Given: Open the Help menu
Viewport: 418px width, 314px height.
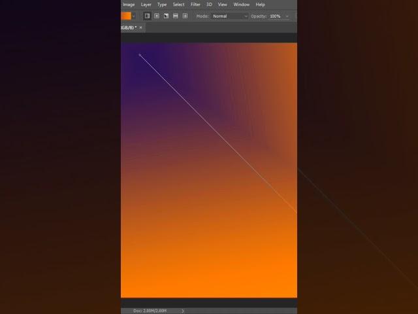Looking at the screenshot, I should click(x=260, y=5).
